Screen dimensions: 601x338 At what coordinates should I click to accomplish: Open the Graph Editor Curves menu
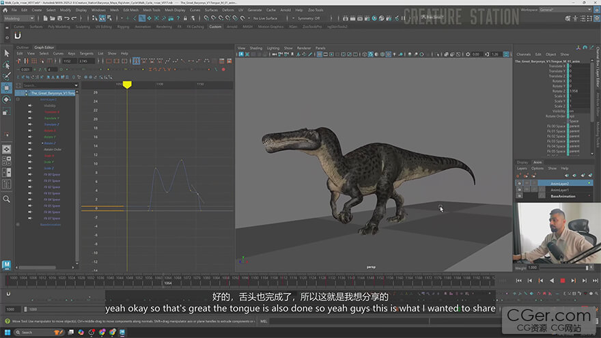coord(58,53)
